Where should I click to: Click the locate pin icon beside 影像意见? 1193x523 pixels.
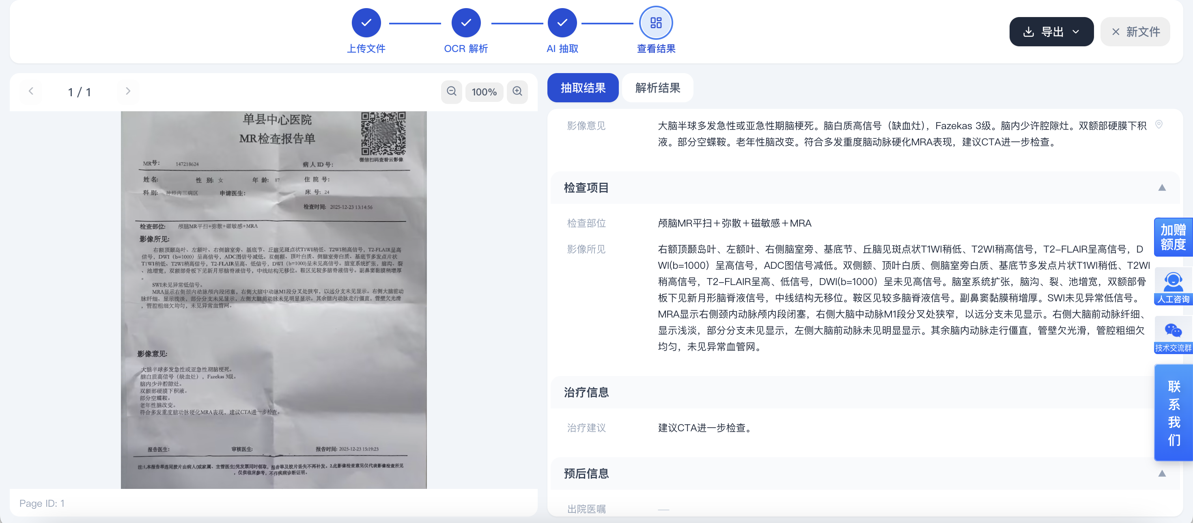coord(1159,125)
